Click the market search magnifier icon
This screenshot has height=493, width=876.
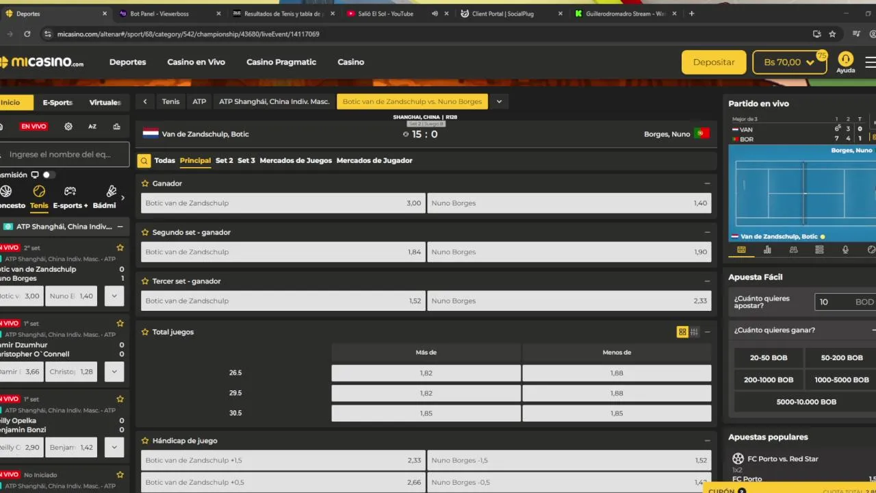(144, 161)
